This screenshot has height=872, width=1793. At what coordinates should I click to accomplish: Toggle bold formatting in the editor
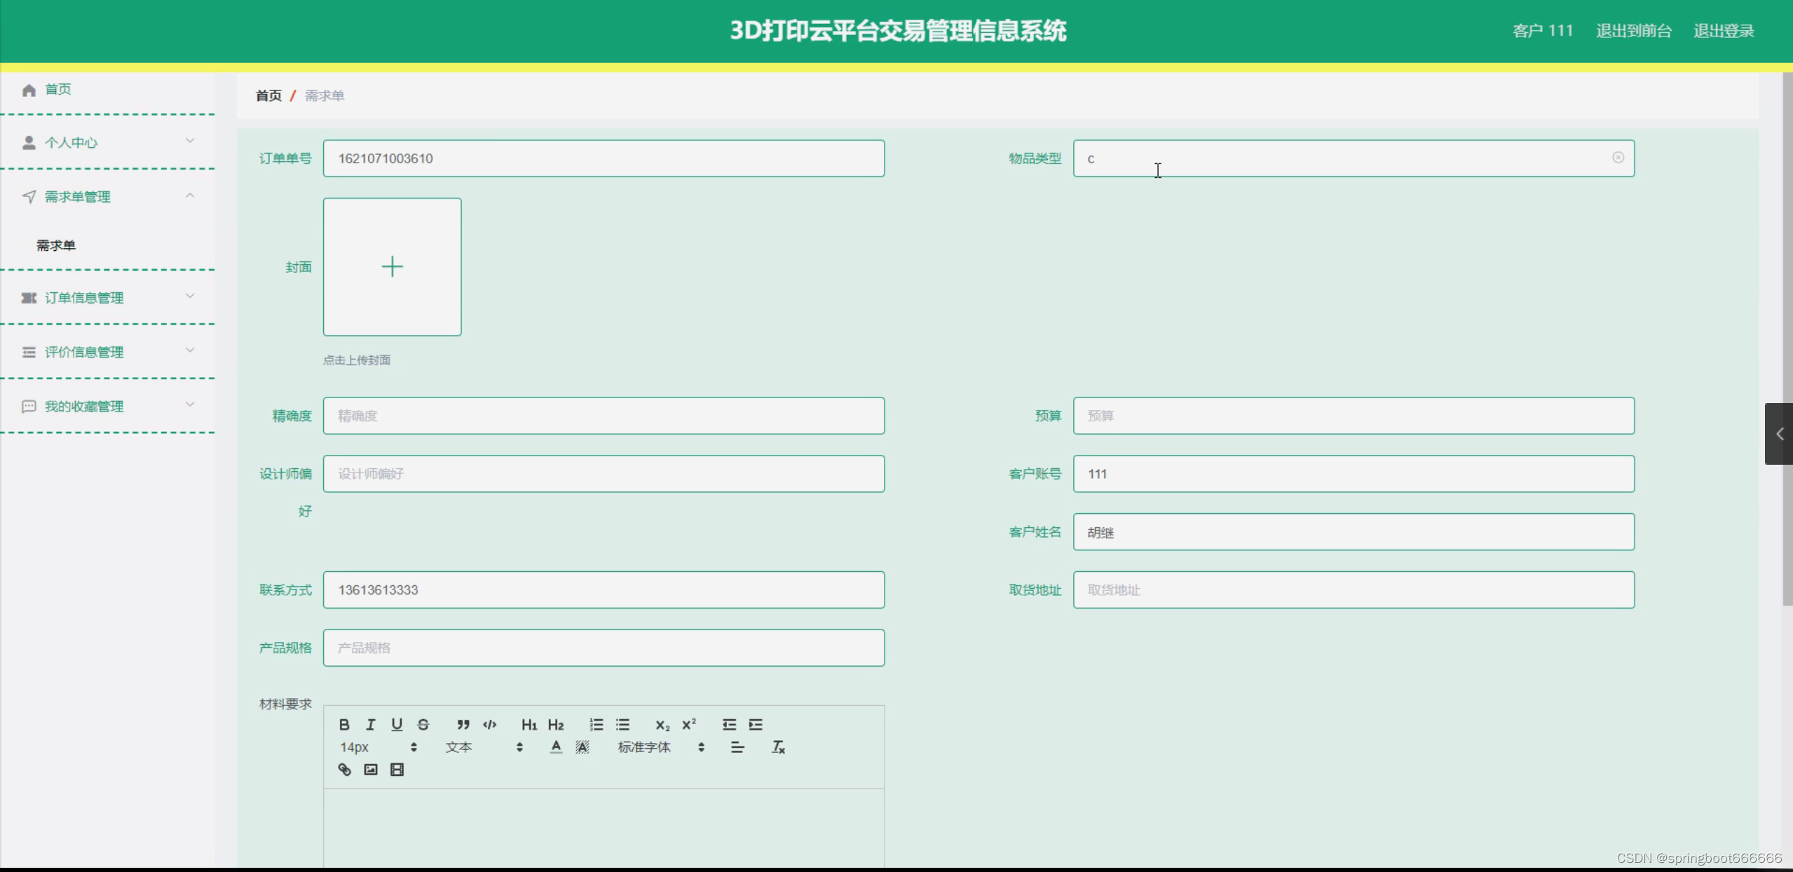(x=344, y=724)
